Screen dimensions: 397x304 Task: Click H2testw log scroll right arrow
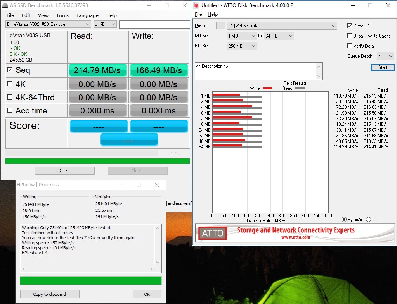(x=151, y=269)
